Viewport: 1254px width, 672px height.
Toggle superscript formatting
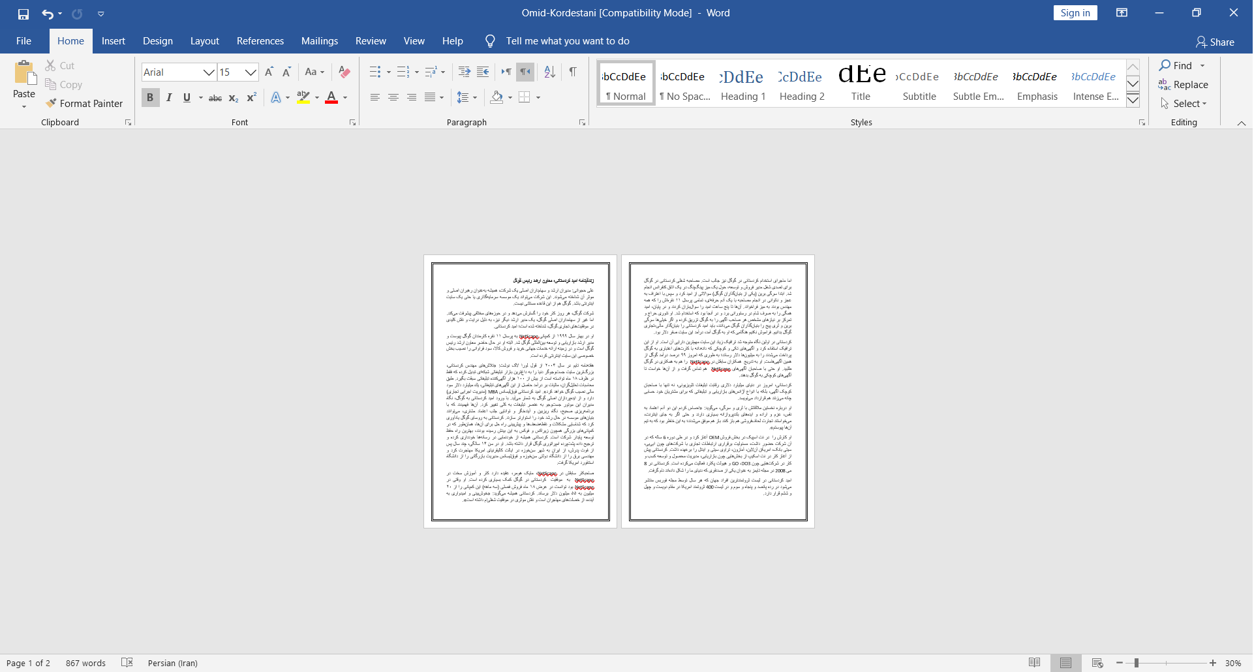click(x=251, y=98)
